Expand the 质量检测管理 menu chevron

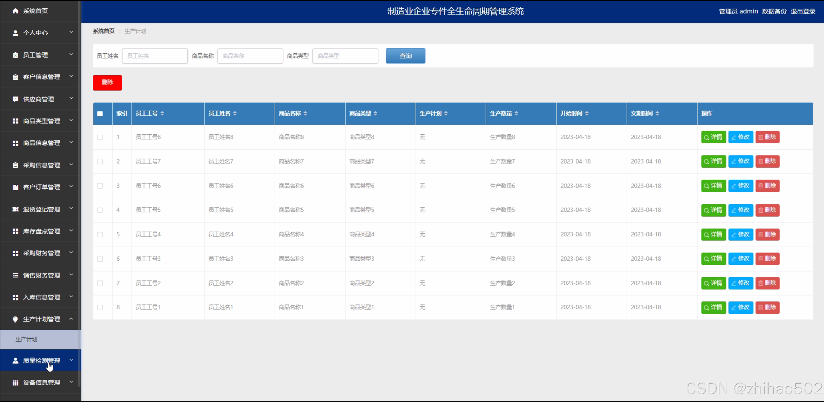point(71,360)
